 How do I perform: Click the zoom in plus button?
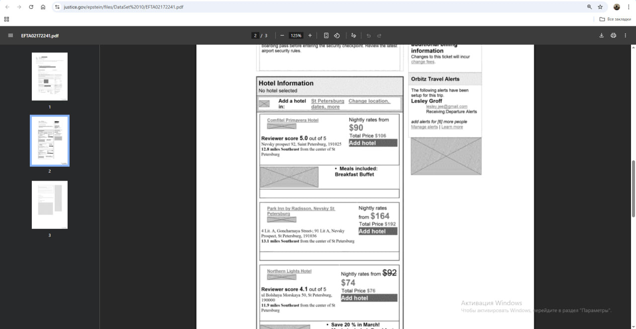(x=310, y=36)
